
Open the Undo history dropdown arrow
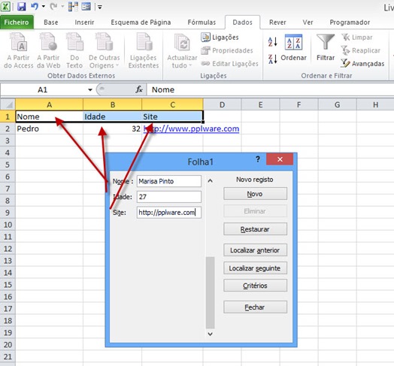pos(44,7)
